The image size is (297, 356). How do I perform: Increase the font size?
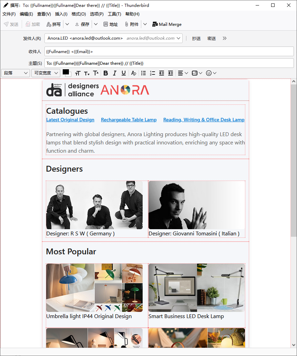[96, 73]
